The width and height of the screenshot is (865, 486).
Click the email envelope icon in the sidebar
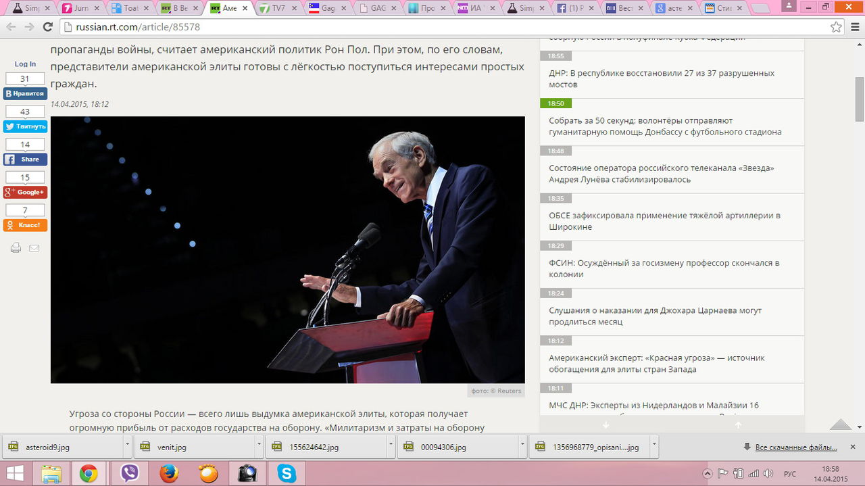point(34,248)
